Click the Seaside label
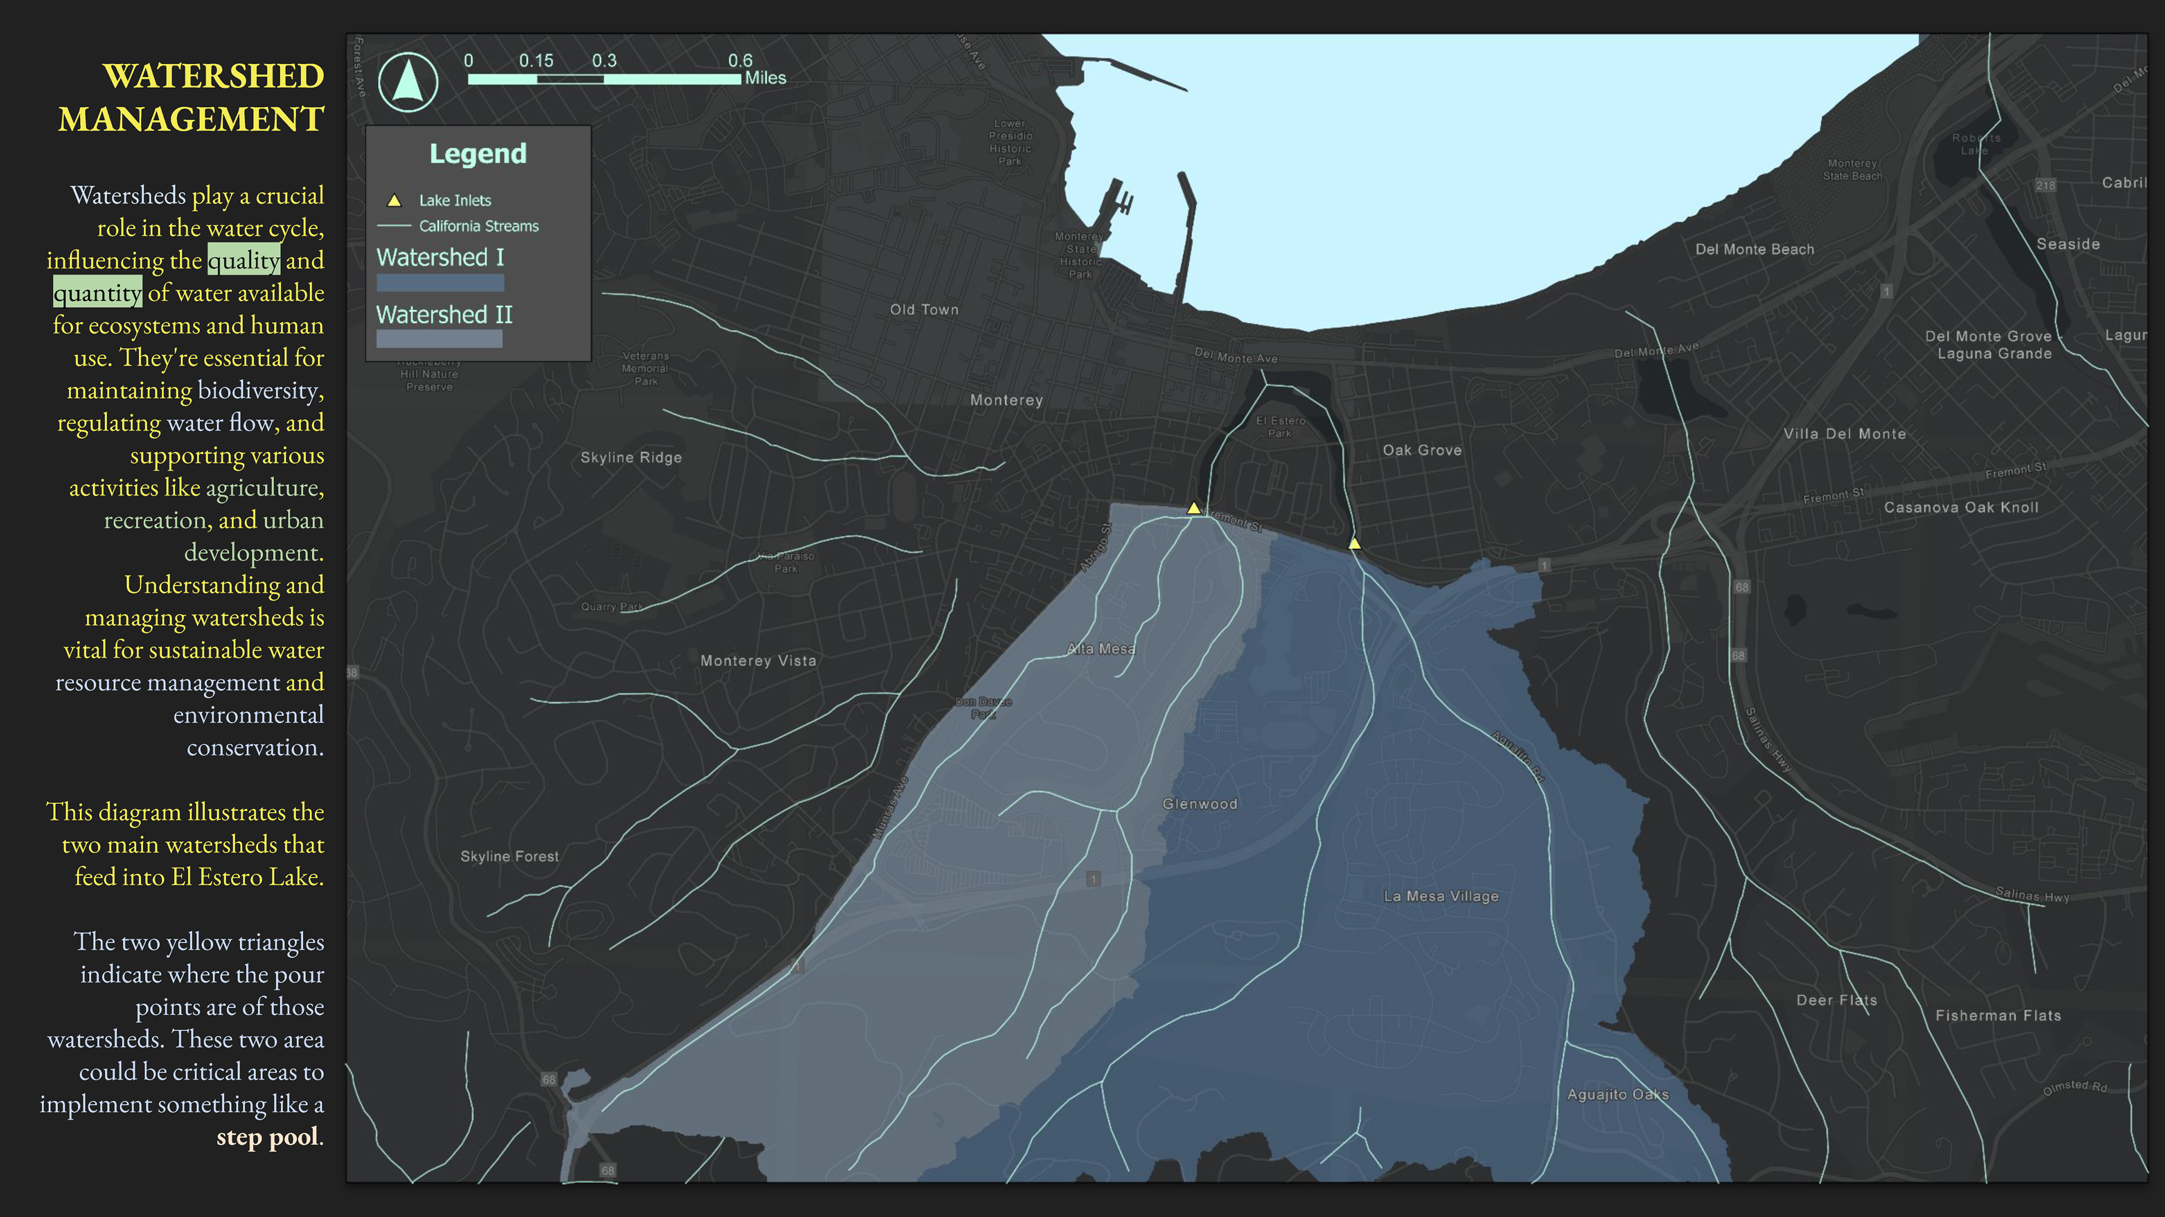The height and width of the screenshot is (1217, 2165). click(x=2067, y=245)
